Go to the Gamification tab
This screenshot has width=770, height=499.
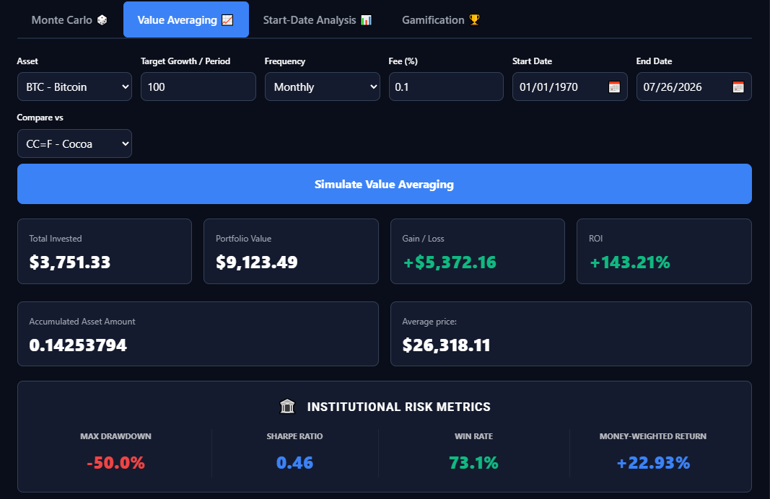(x=440, y=20)
